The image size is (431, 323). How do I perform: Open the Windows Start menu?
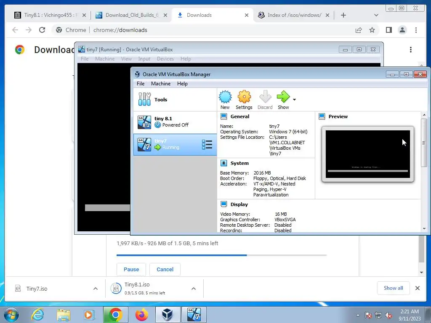tap(11, 315)
